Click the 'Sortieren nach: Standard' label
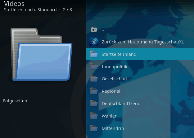Image resolution: width=194 pixels, height=138 pixels. 30,10
